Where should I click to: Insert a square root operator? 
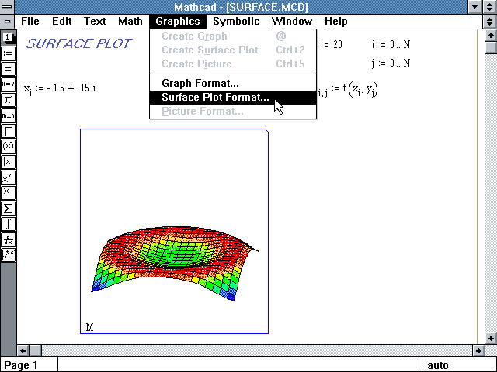8,130
